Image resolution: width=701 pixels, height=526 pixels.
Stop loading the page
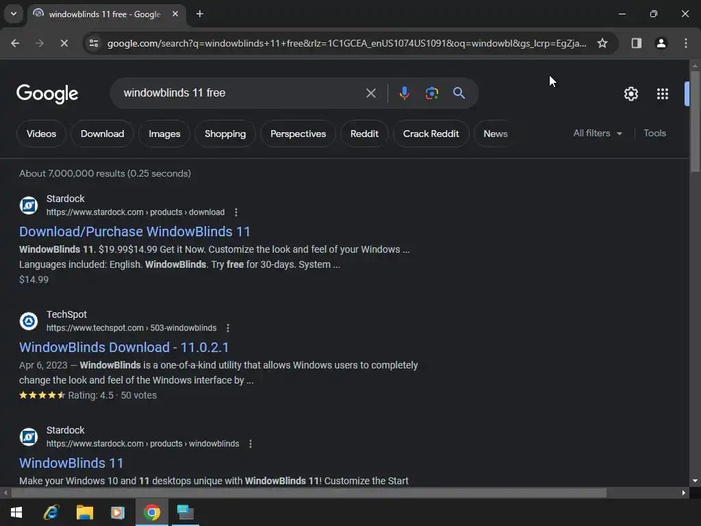click(64, 43)
